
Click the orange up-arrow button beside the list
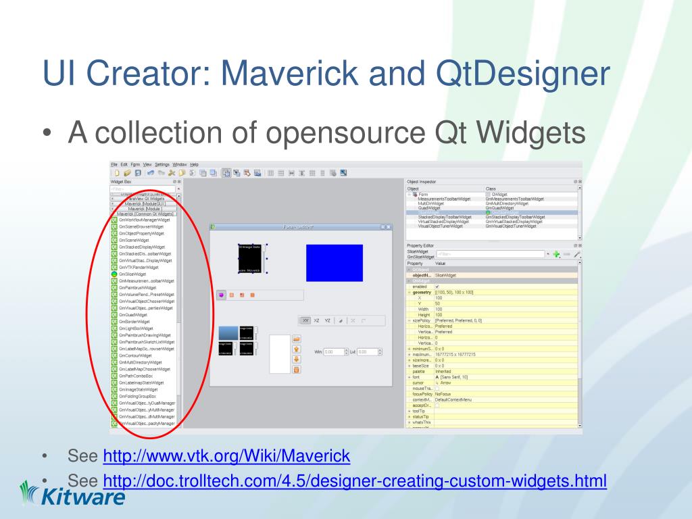click(x=297, y=349)
